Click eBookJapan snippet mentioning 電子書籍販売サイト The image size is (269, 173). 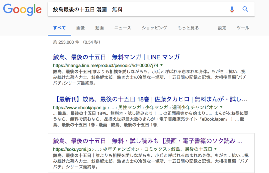(x=151, y=119)
